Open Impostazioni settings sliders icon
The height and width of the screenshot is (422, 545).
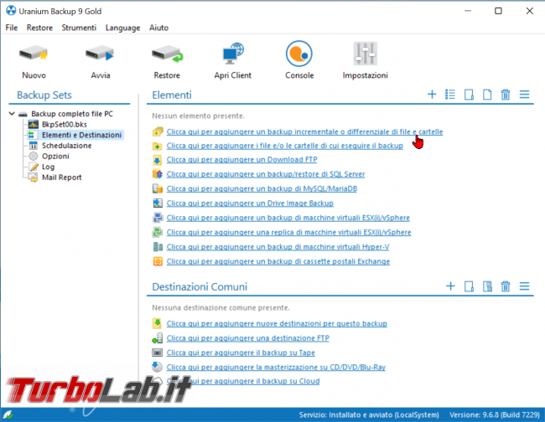365,54
